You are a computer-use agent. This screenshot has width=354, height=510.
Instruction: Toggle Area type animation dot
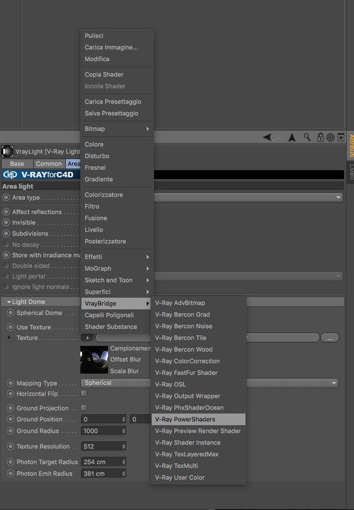pos(6,197)
